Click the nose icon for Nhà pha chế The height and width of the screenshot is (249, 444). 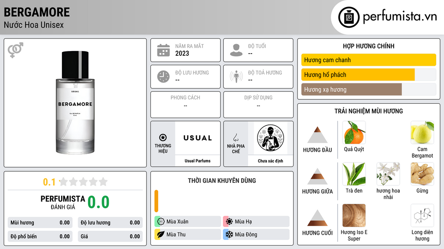(x=235, y=137)
